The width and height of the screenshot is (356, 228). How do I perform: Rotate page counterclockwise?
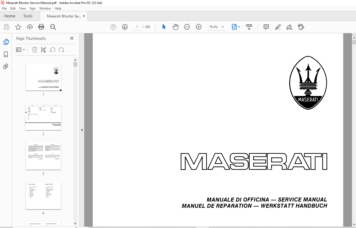53,50
